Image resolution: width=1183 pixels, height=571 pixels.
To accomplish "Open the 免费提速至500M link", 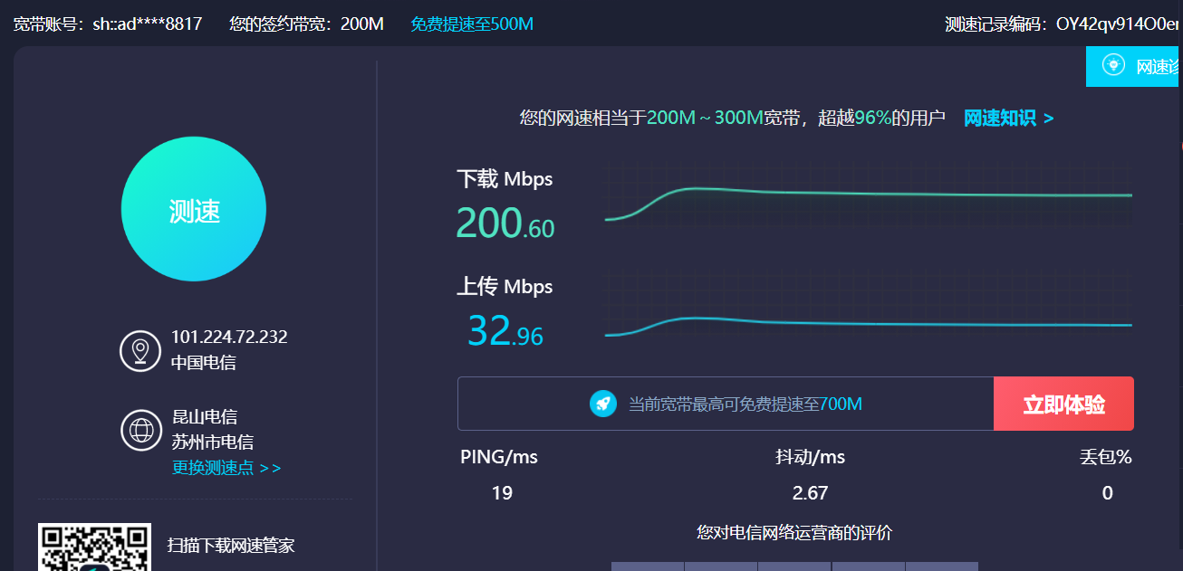I will pos(472,24).
